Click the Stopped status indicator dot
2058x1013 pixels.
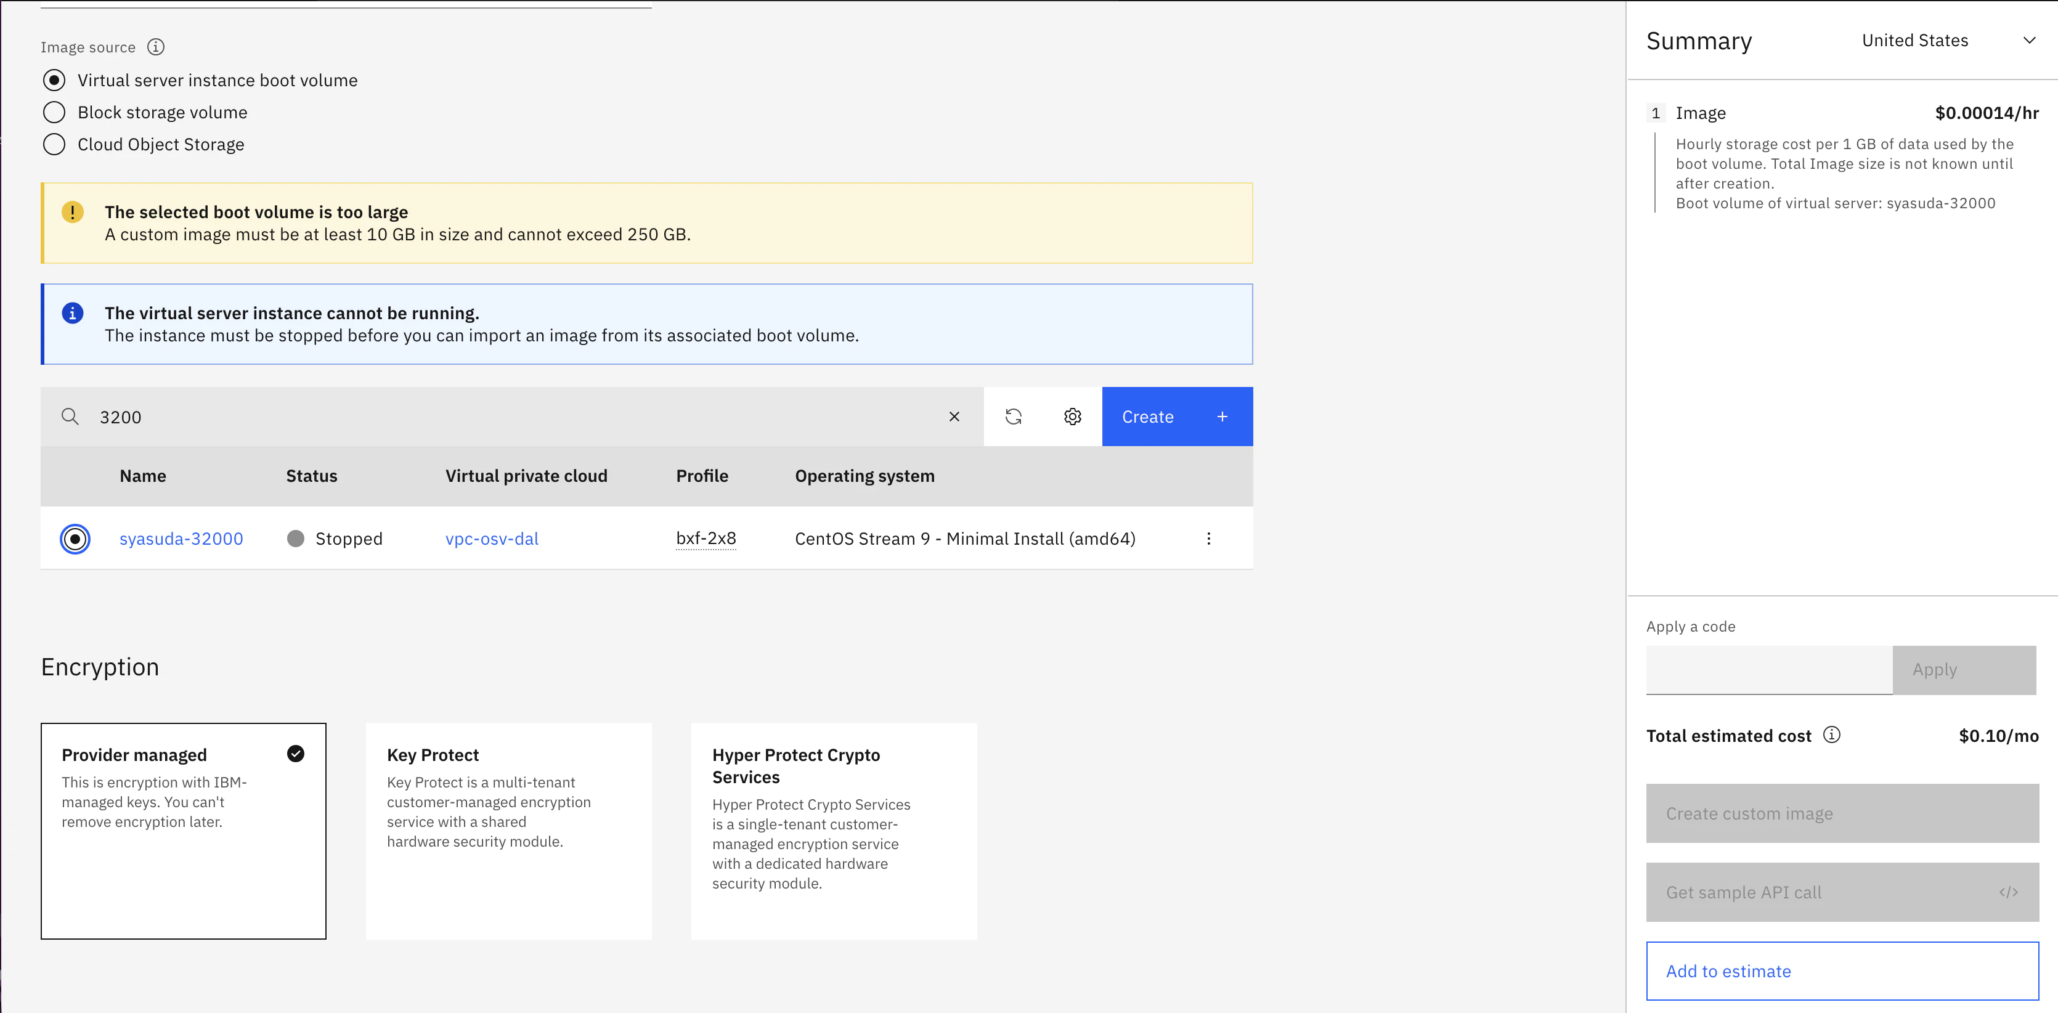pos(296,539)
